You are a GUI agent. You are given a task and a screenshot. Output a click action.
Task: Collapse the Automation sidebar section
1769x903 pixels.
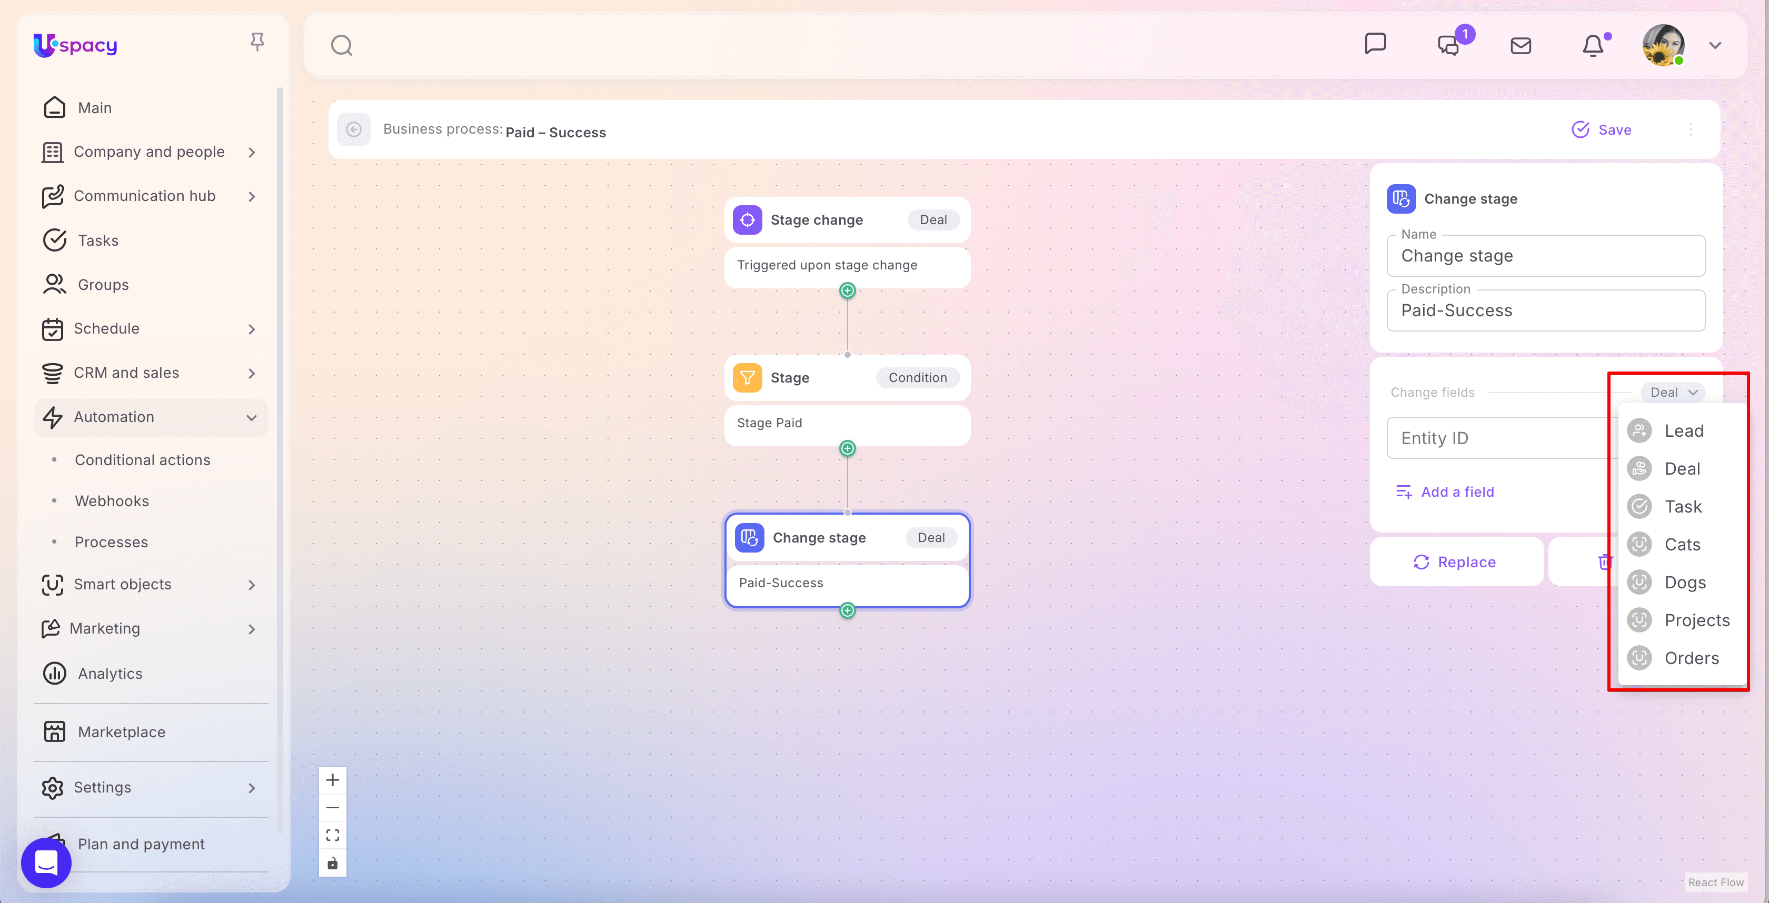[x=251, y=417]
